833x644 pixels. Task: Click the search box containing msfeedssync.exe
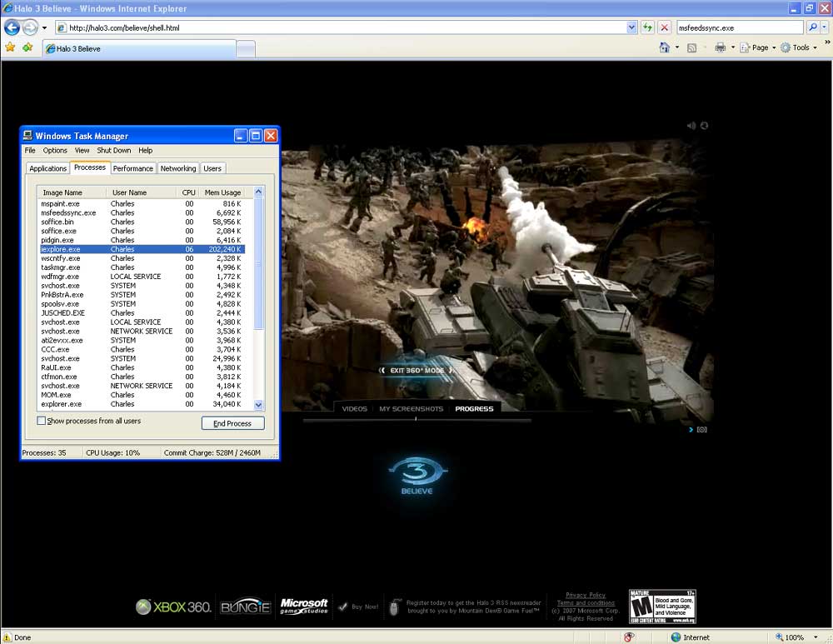tap(740, 27)
